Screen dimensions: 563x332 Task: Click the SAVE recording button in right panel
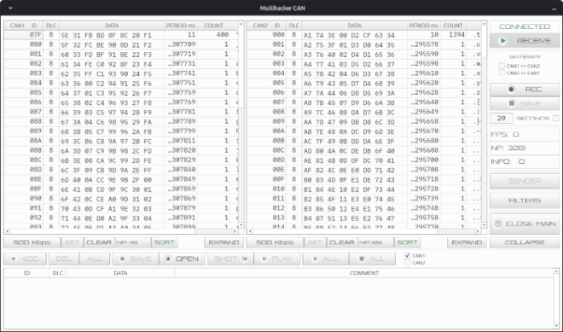pos(525,103)
